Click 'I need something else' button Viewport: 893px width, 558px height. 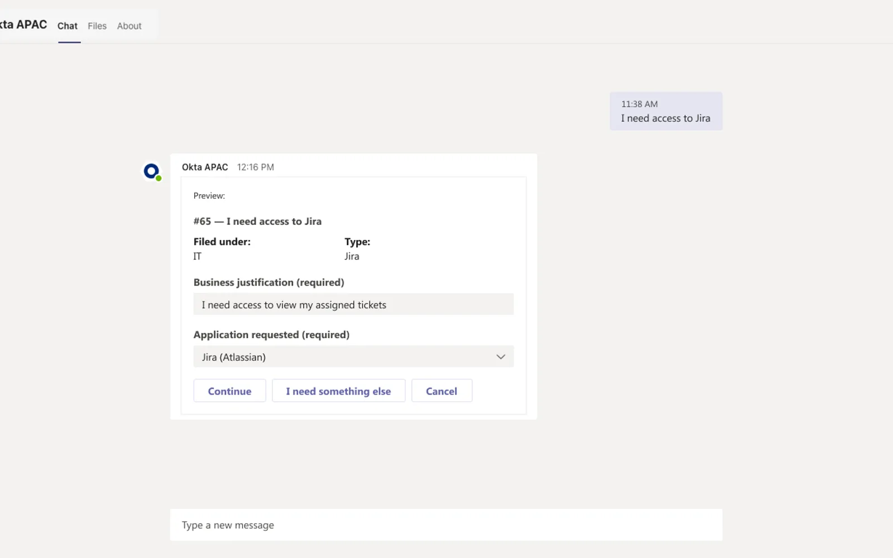[338, 391]
